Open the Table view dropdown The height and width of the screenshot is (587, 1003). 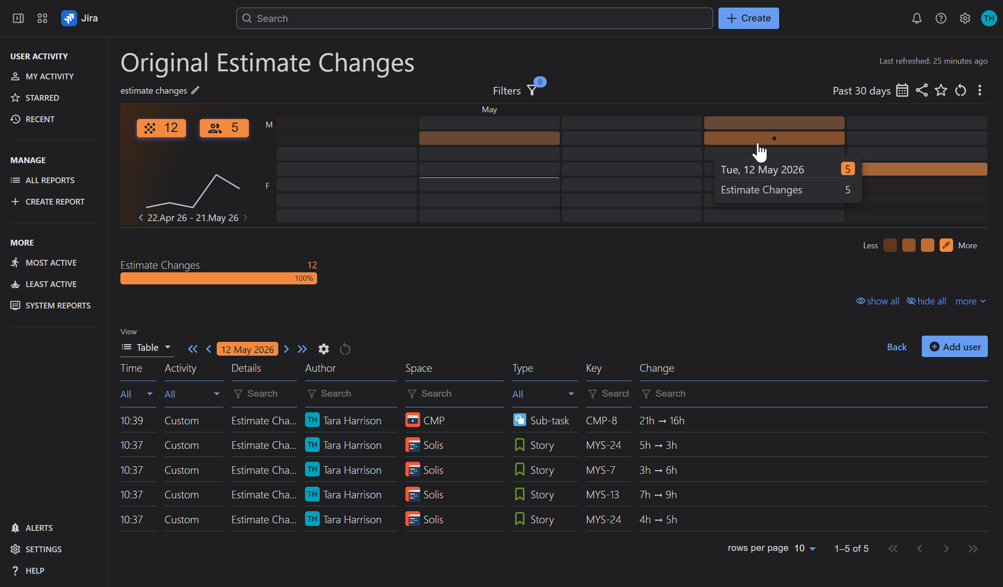pos(146,347)
